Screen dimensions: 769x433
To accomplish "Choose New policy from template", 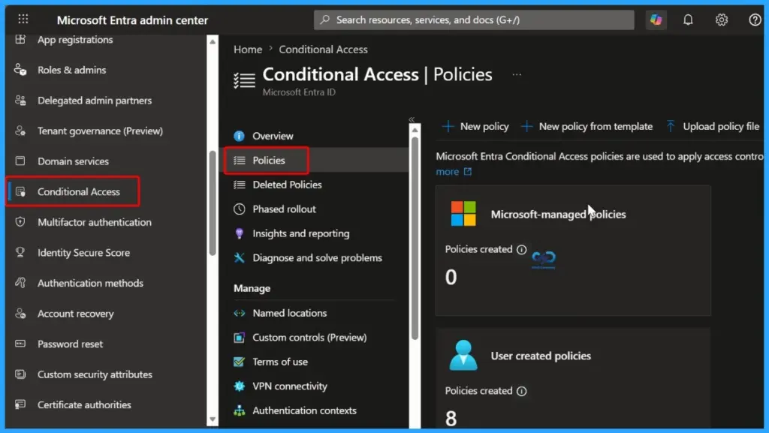I will [x=587, y=126].
